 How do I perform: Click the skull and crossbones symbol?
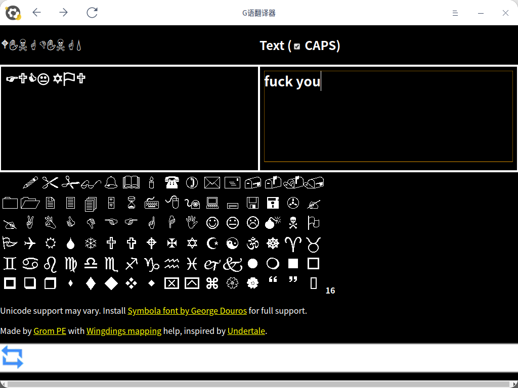click(293, 223)
